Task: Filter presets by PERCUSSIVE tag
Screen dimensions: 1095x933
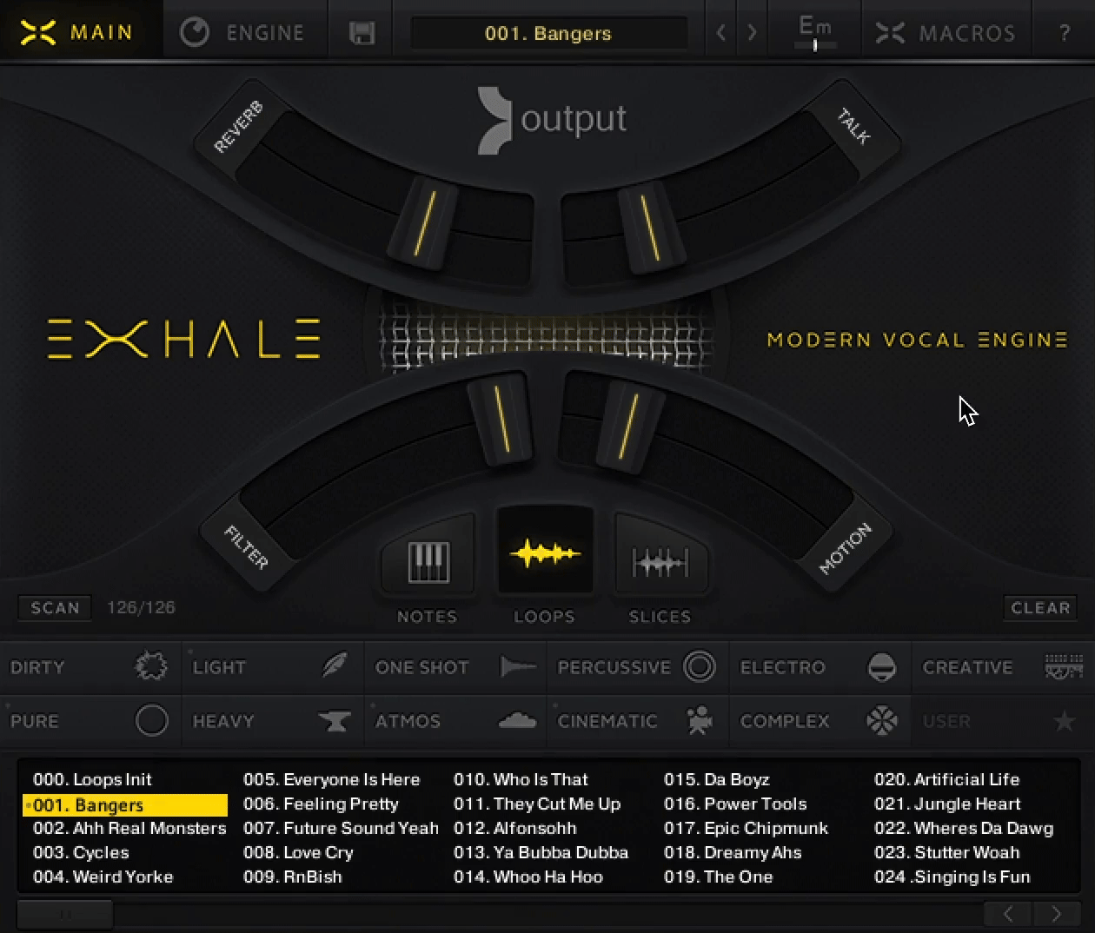Action: [638, 667]
